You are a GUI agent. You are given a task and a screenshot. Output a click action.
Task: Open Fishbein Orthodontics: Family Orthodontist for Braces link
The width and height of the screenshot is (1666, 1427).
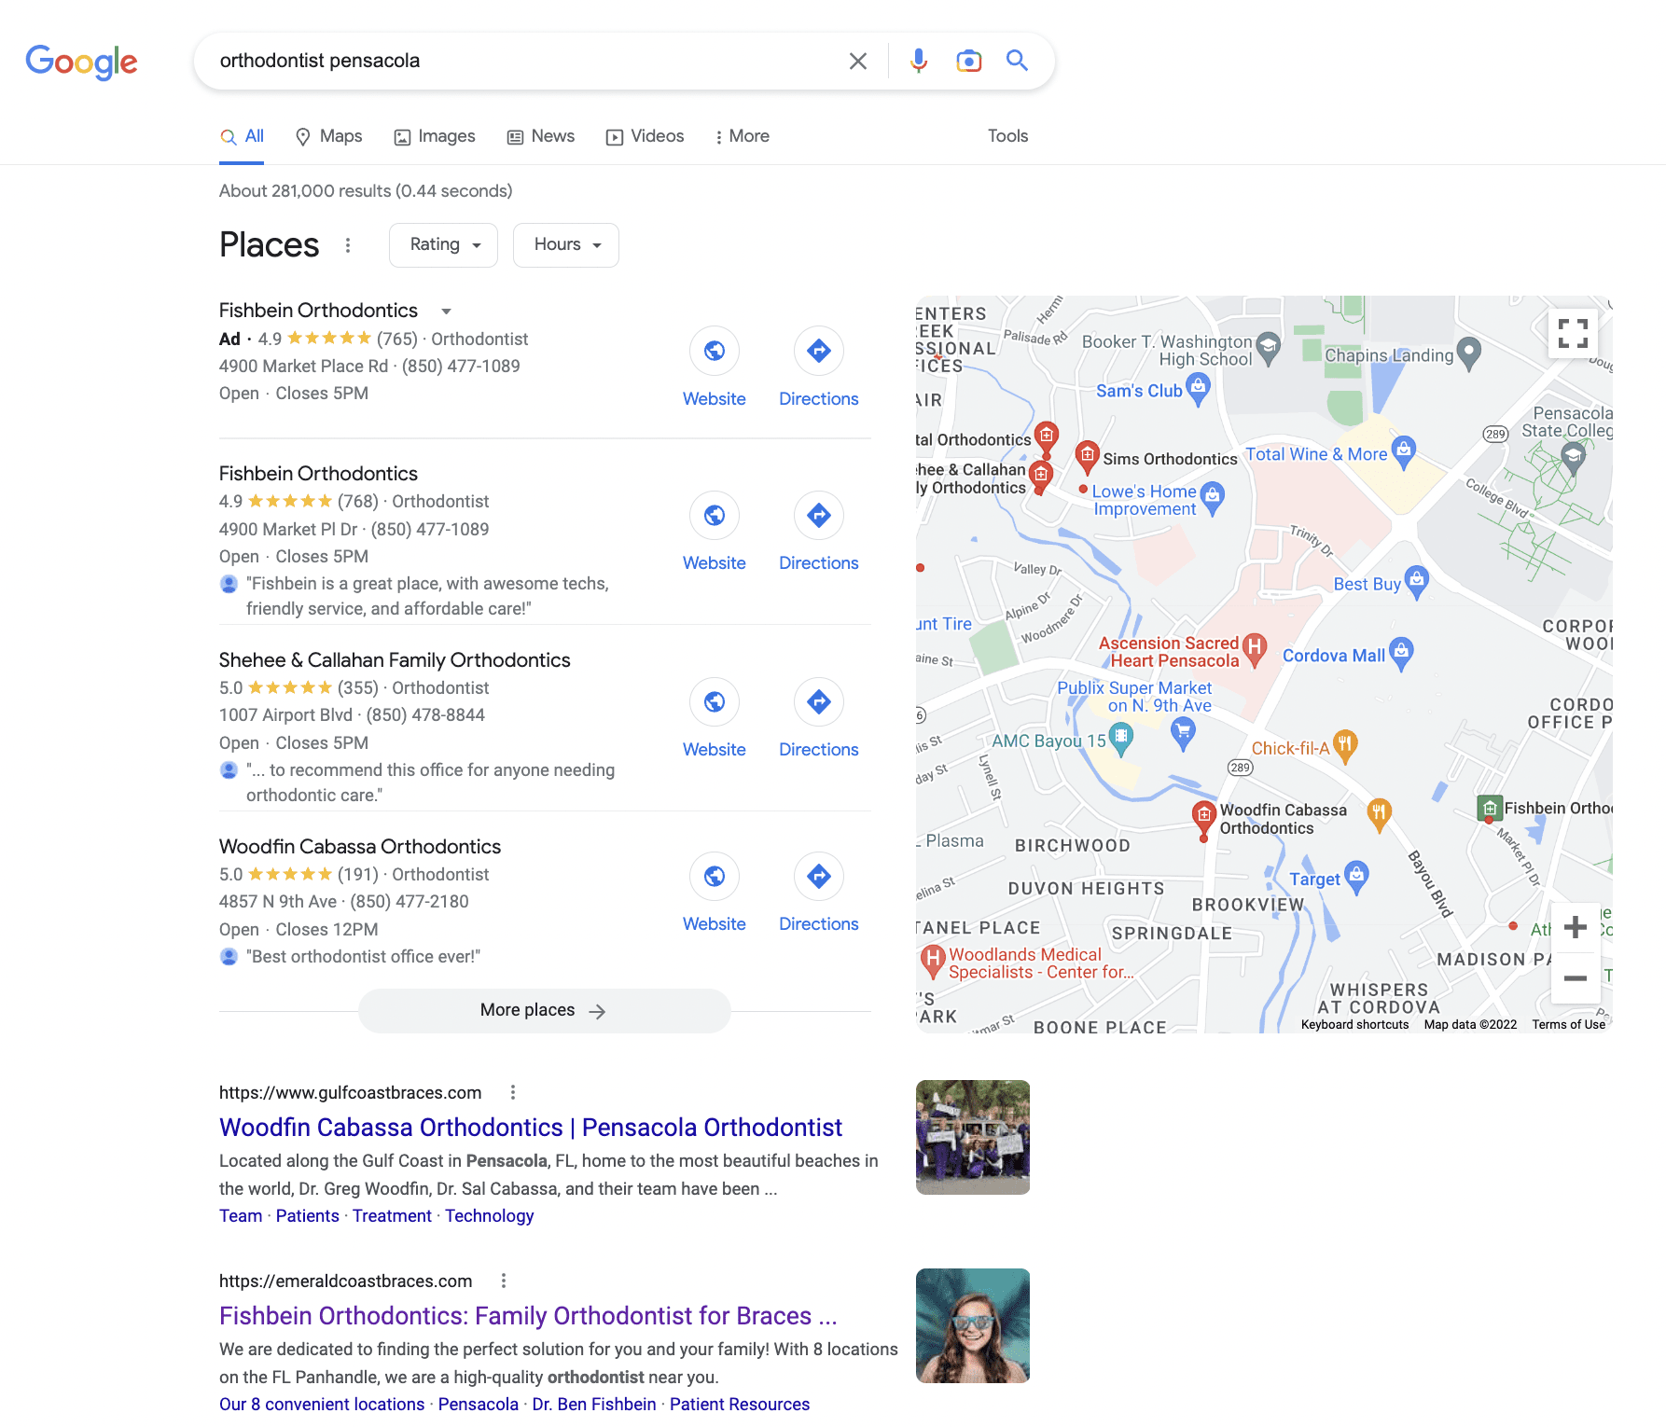[528, 1316]
